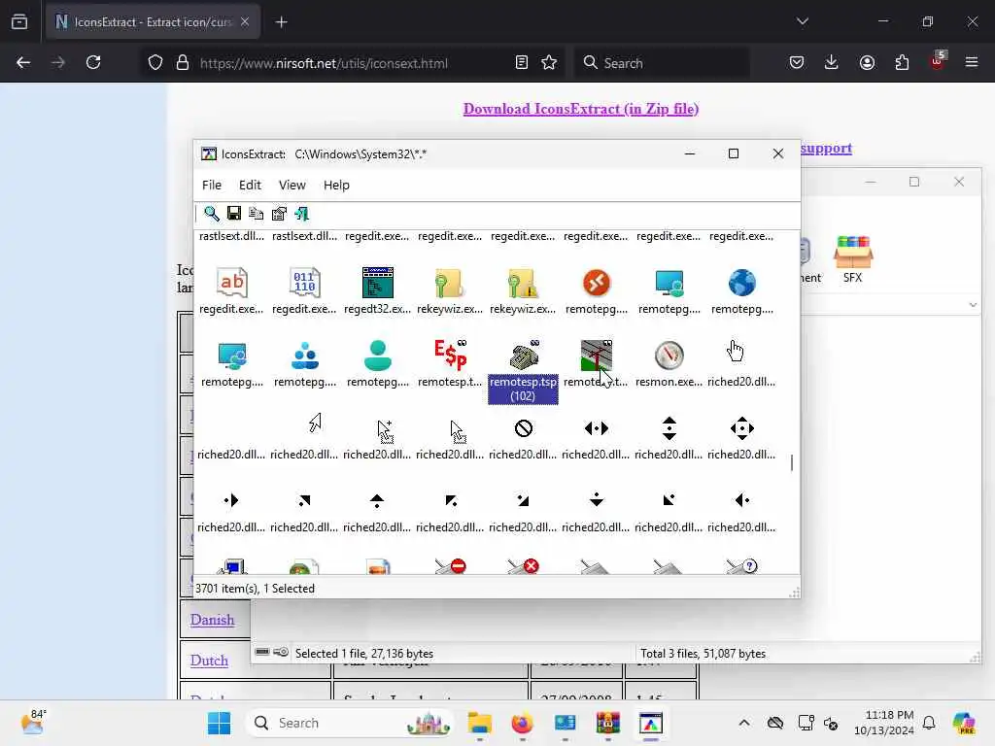The height and width of the screenshot is (746, 995).
Task: Select the single teal user remotepg icon
Action: pos(378,356)
